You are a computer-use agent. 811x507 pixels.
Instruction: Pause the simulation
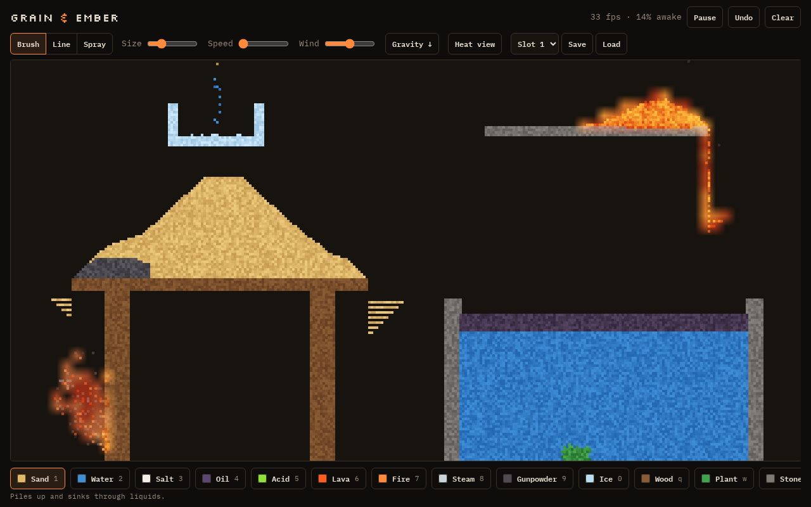pos(705,17)
